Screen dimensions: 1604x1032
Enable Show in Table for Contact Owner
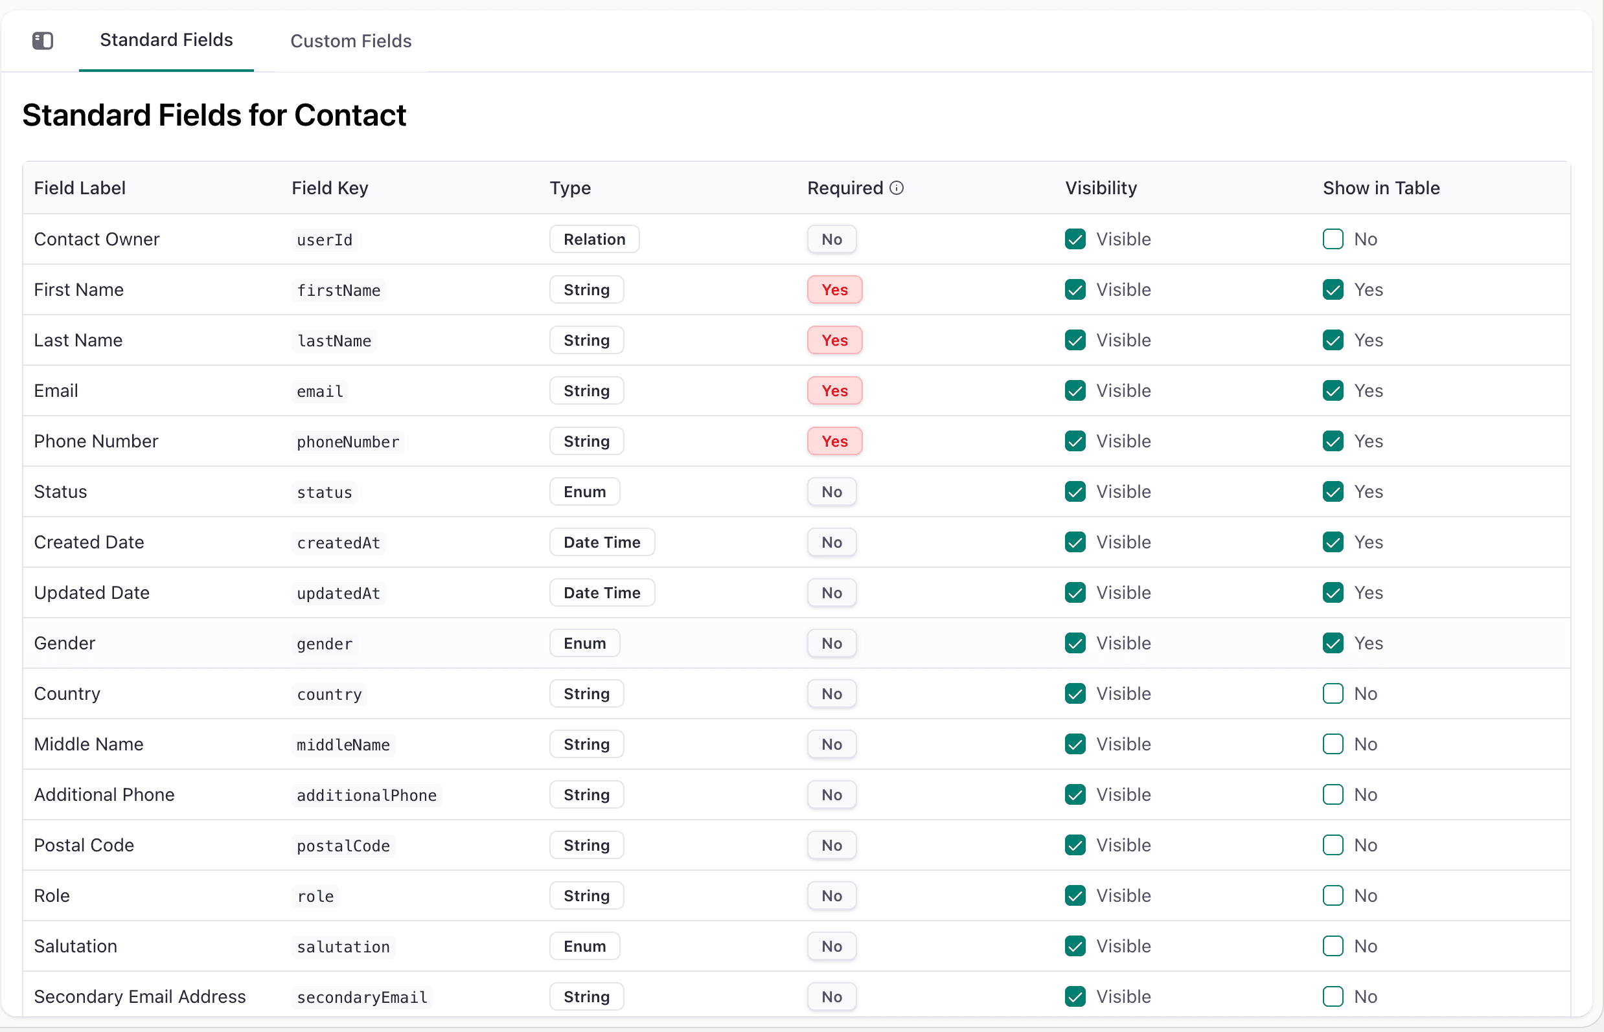click(x=1333, y=240)
